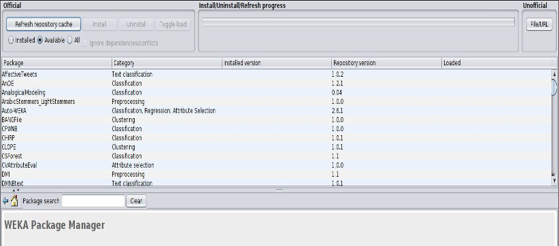
Task: Clear the package search field
Action: [136, 200]
